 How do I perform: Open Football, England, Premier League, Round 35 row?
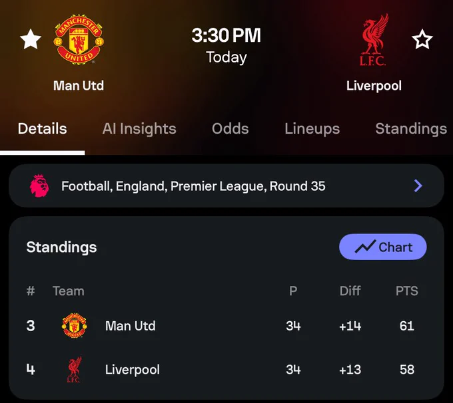226,186
